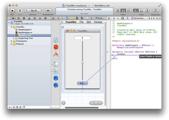Select the Window object in the dock
This screenshot has height=120, width=169.
click(x=56, y=71)
